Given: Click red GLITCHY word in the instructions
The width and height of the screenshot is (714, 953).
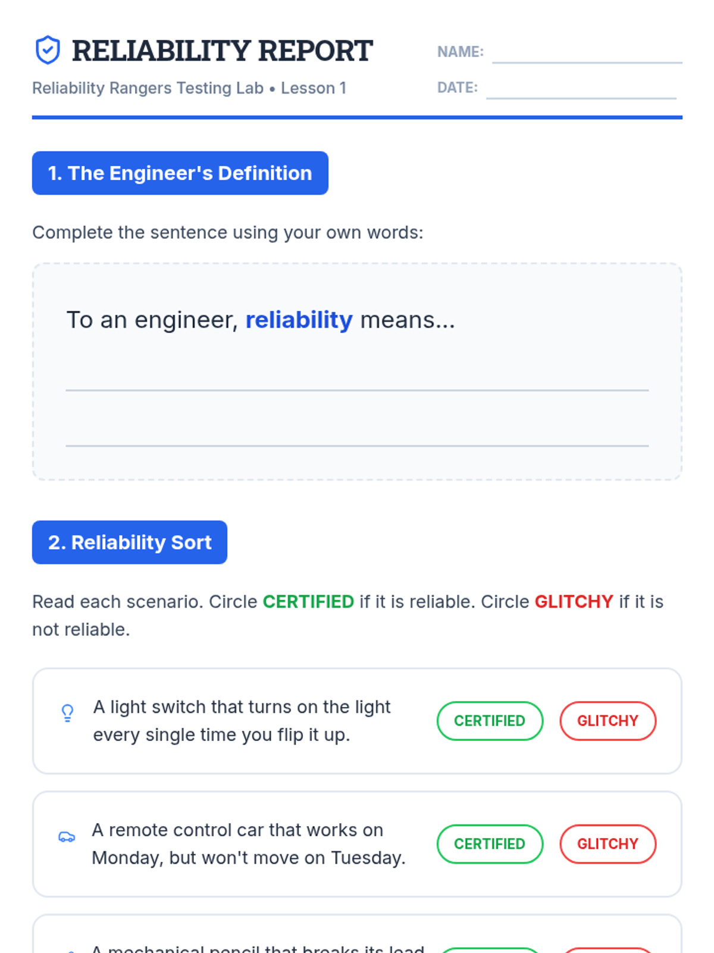Looking at the screenshot, I should click(574, 602).
